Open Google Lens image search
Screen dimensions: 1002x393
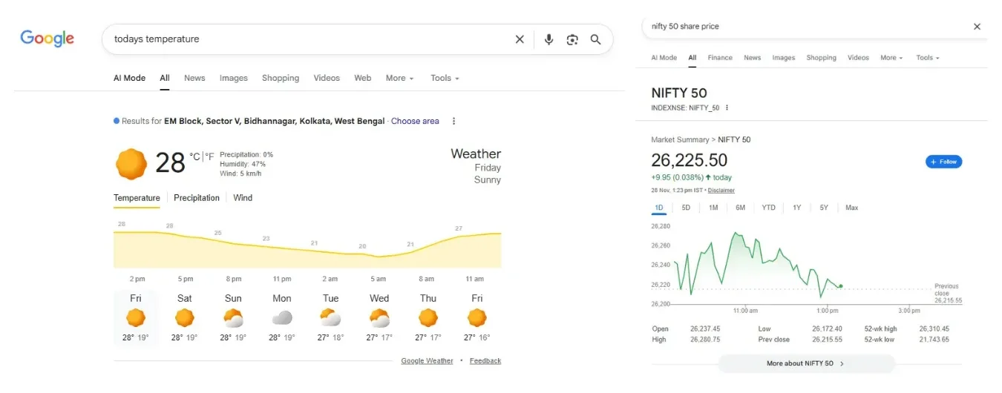(572, 39)
